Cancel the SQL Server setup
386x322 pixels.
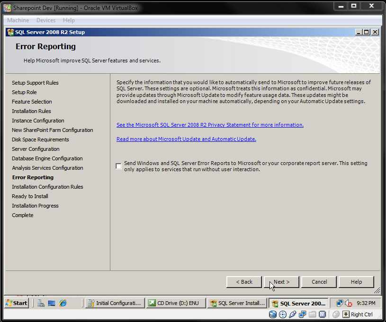319,282
